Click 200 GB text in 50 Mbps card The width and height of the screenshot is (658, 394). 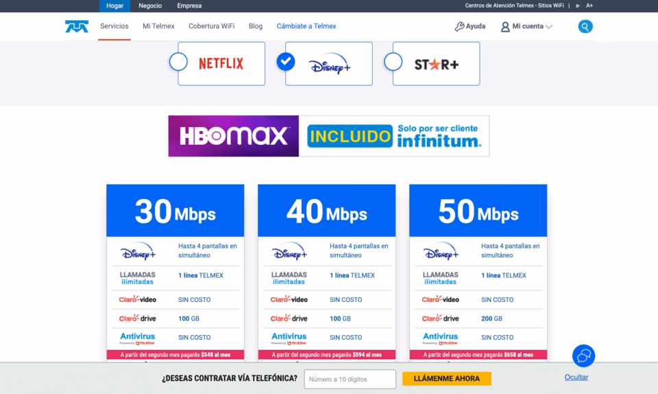pos(491,318)
